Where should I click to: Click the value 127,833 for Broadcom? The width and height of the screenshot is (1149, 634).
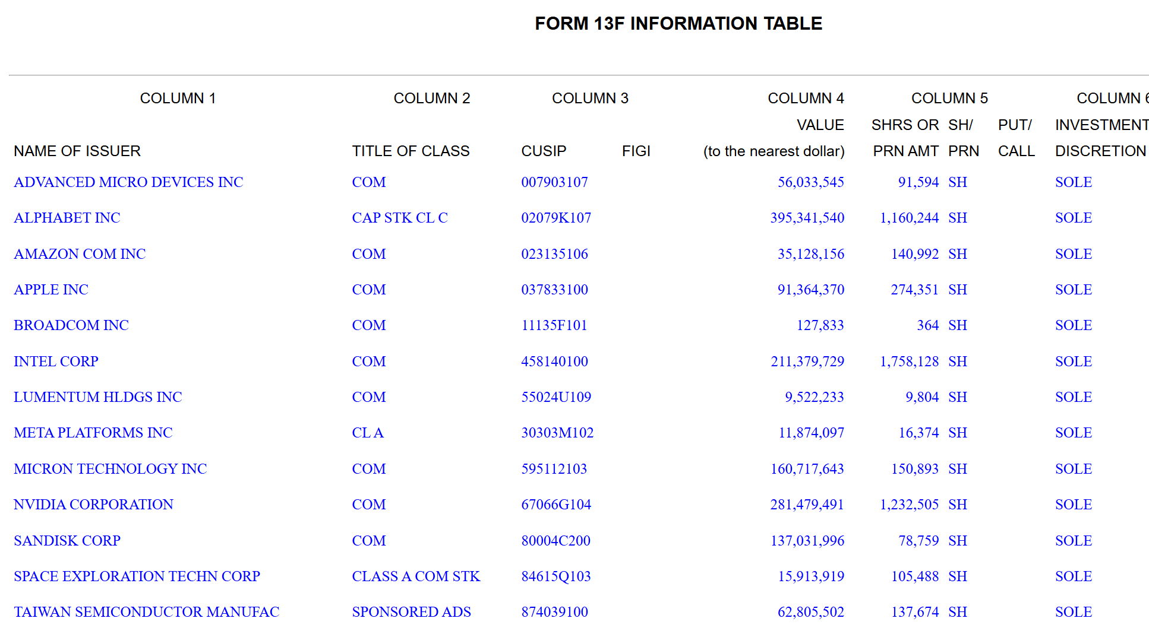coord(820,325)
